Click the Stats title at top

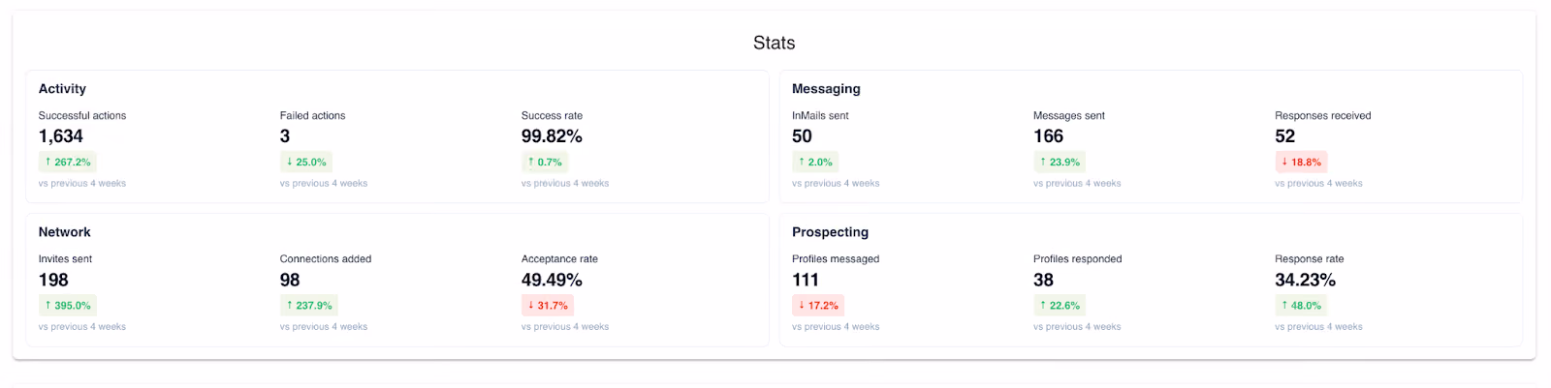click(774, 43)
